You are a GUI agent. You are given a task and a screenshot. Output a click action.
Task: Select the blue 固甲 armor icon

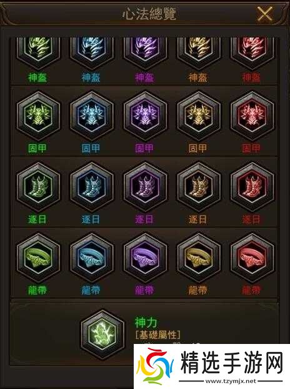coord(91,116)
